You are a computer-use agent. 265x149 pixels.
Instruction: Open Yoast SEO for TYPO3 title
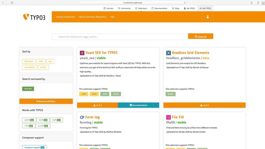(101, 53)
